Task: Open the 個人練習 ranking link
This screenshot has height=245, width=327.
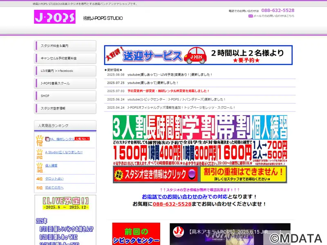Action: (51, 165)
